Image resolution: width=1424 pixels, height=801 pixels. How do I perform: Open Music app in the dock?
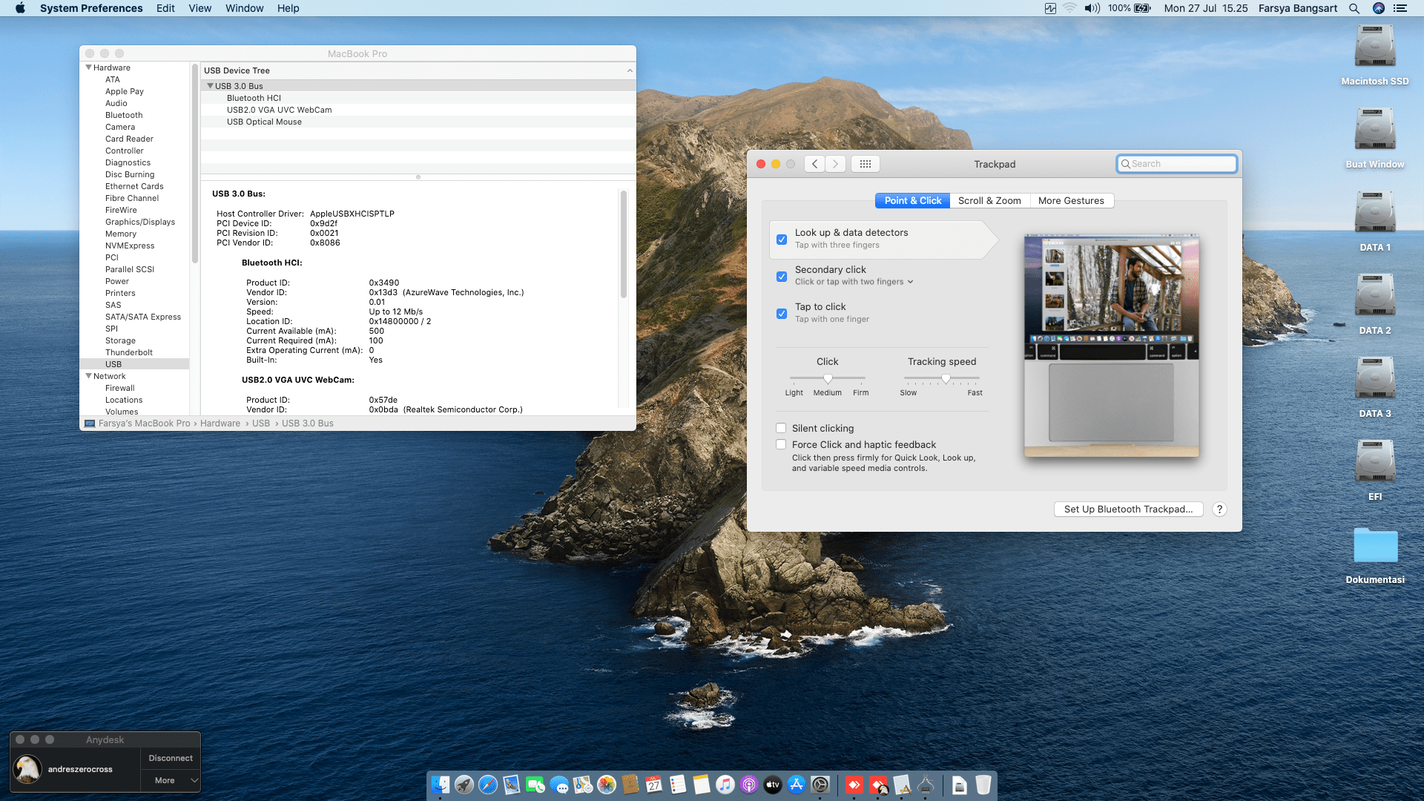coord(725,785)
